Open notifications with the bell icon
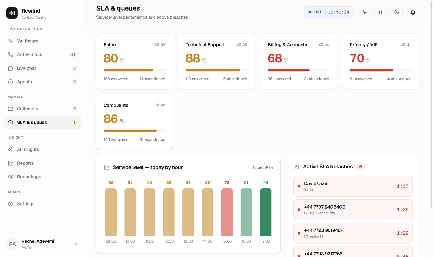The height and width of the screenshot is (257, 433). pyautogui.click(x=413, y=12)
